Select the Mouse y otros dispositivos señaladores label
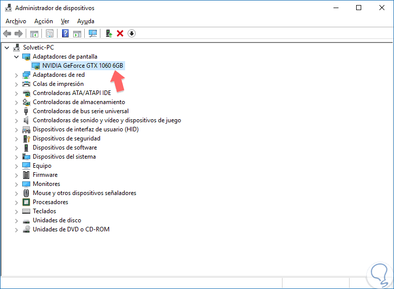 coord(84,193)
